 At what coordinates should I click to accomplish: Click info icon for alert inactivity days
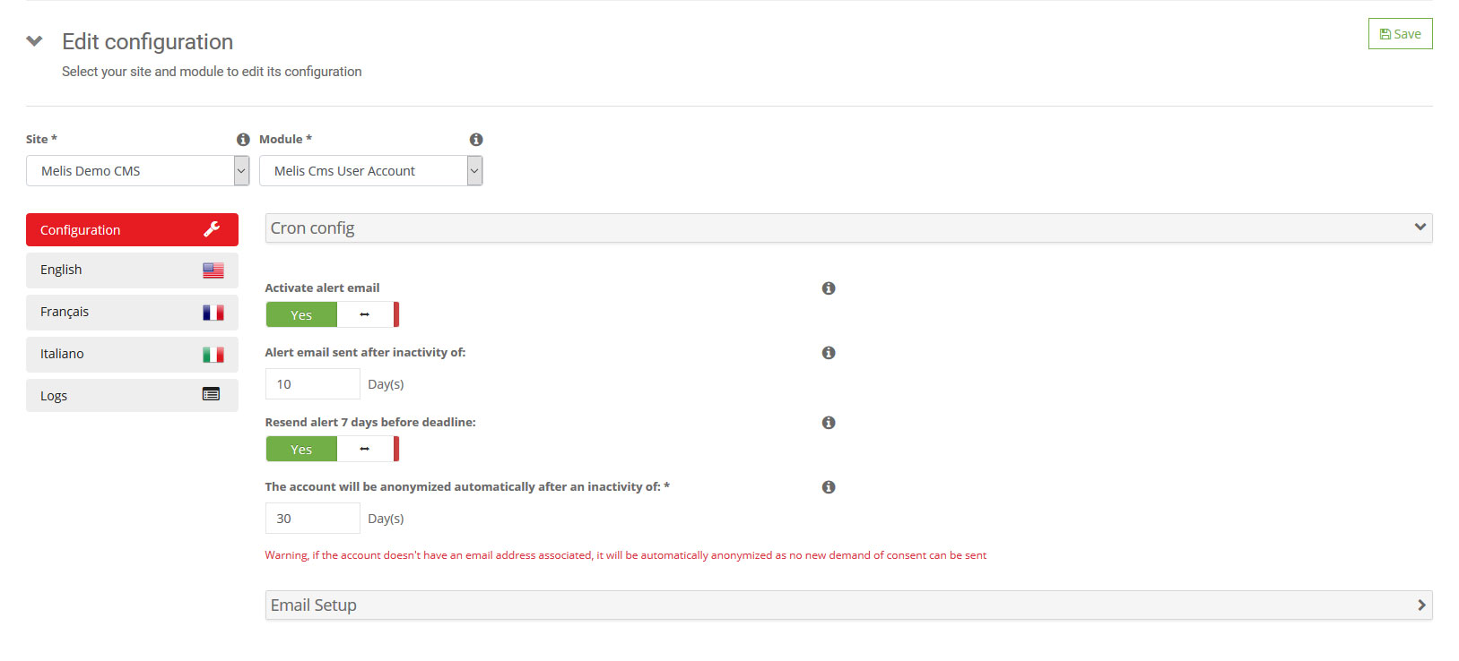[829, 353]
